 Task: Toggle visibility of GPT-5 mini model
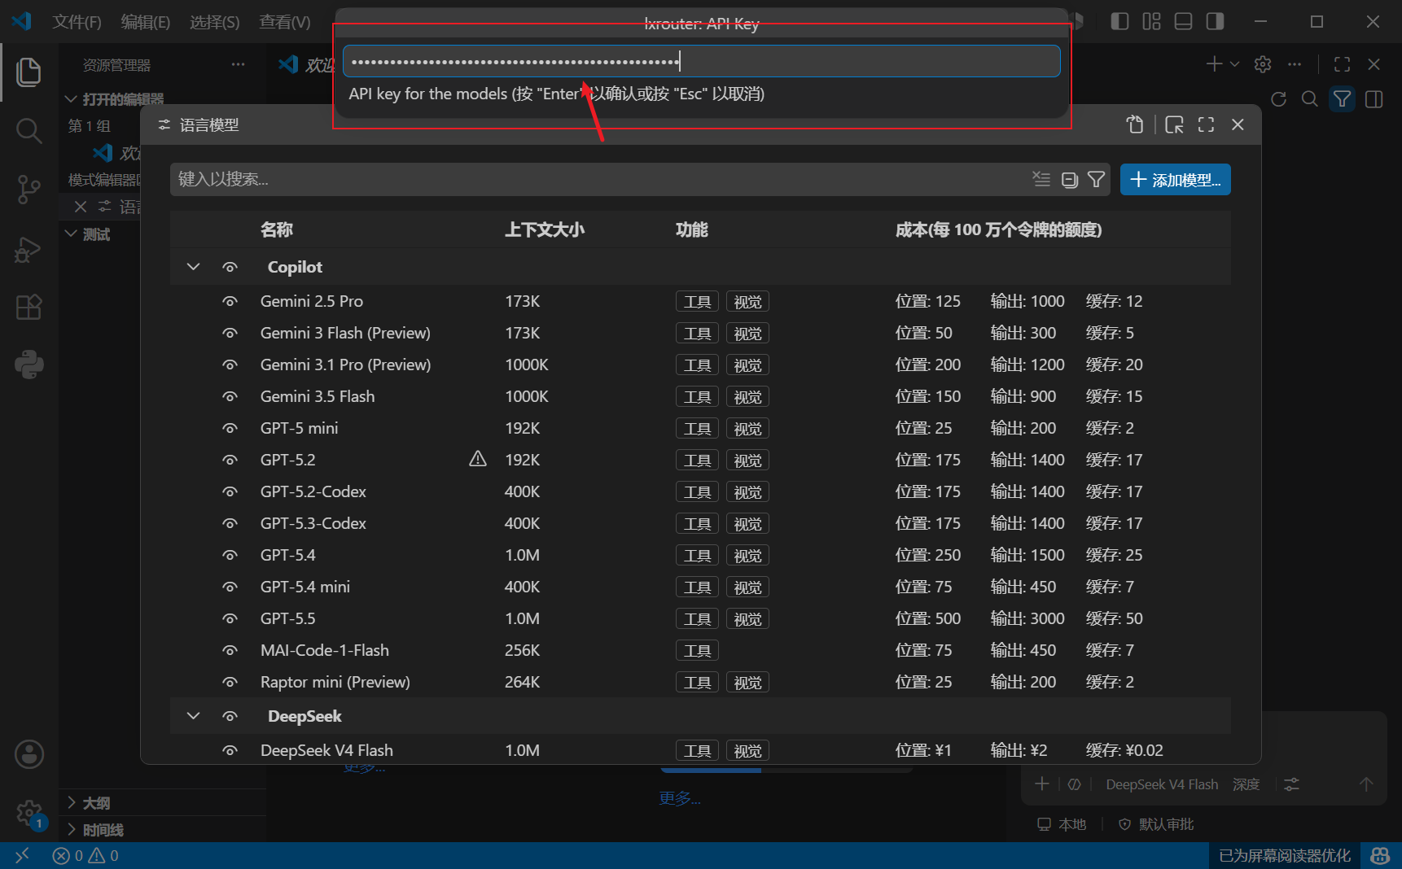pos(230,429)
